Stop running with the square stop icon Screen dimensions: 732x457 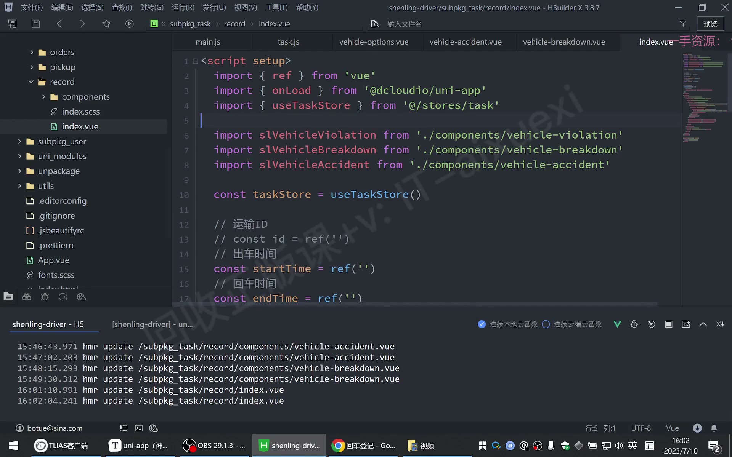coord(669,324)
